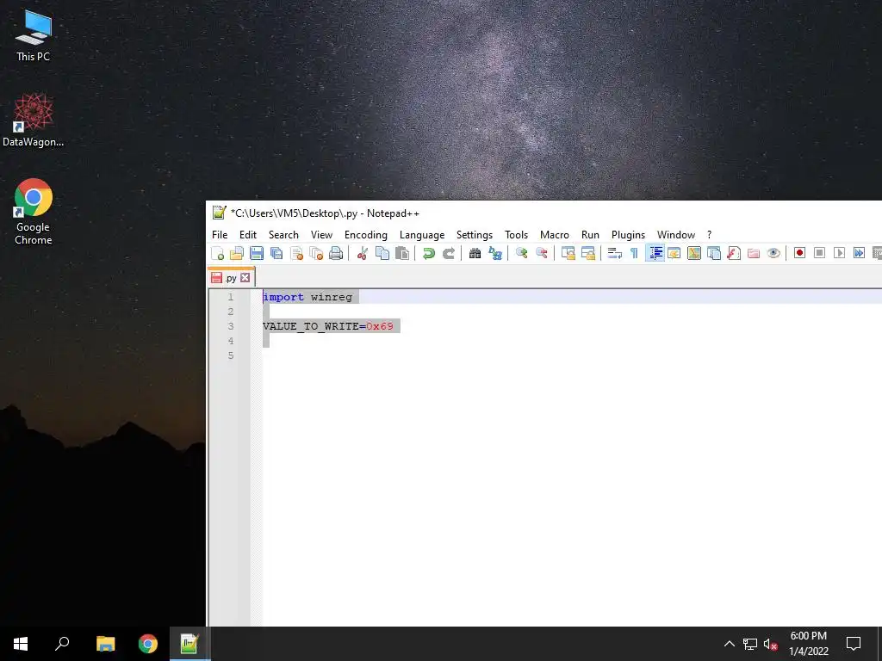The width and height of the screenshot is (882, 661).
Task: Toggle synchronize vertical scrolling icon
Action: [568, 253]
